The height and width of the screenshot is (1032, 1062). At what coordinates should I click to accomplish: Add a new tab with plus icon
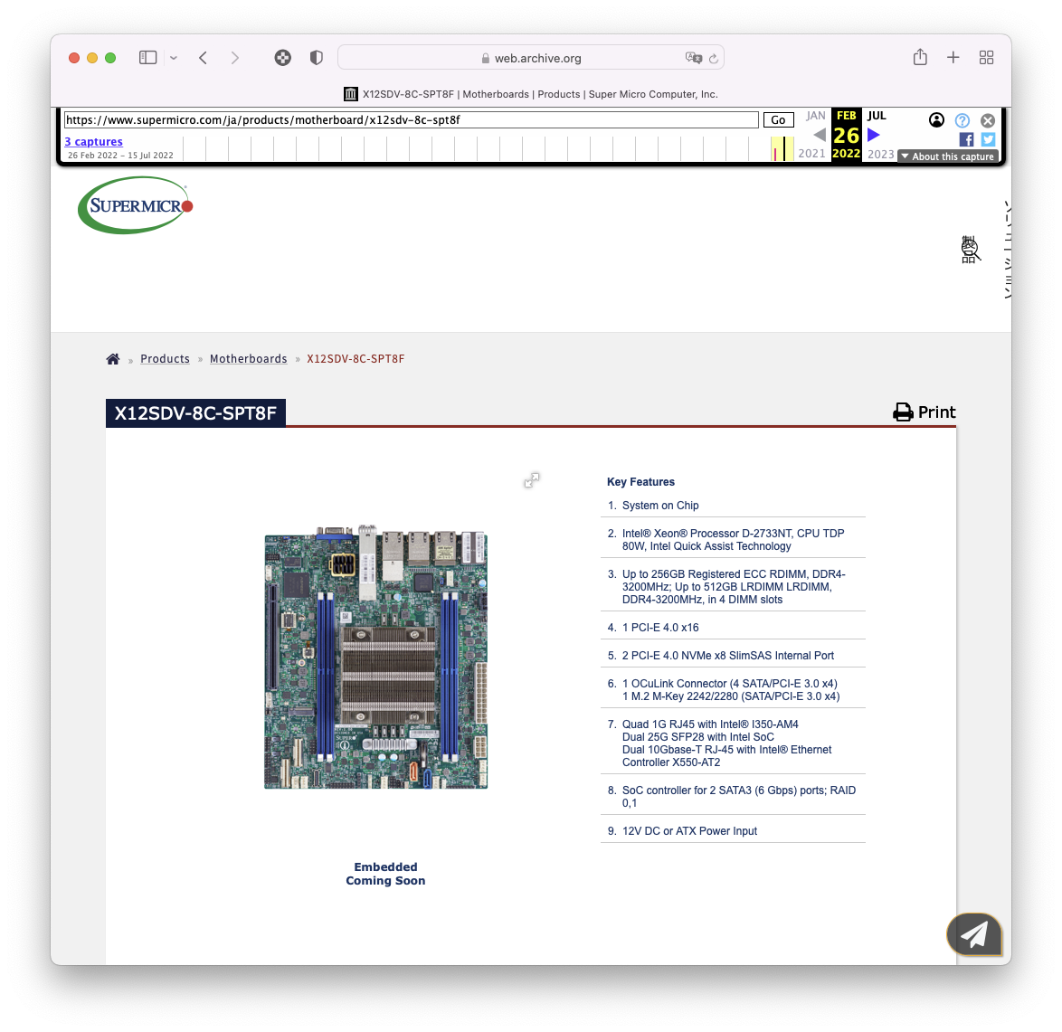(953, 58)
